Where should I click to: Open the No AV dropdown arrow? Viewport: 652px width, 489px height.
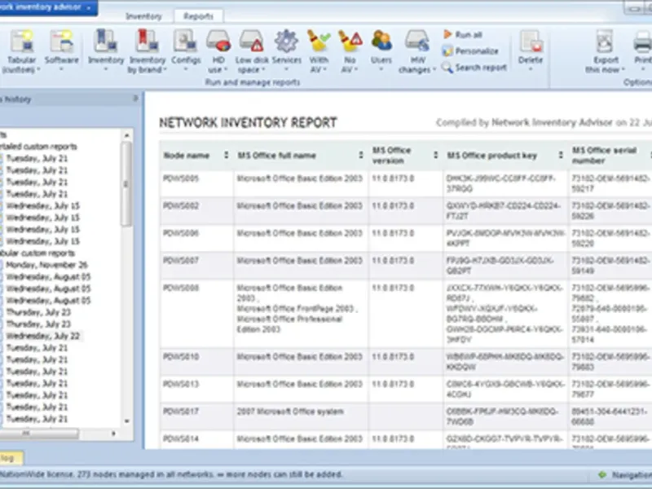pos(357,70)
